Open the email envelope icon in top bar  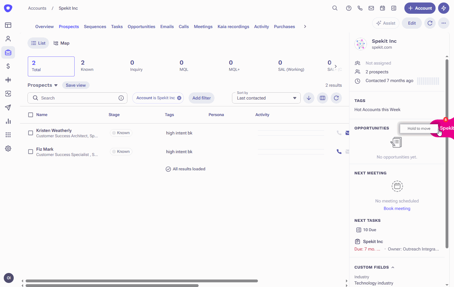(x=371, y=8)
